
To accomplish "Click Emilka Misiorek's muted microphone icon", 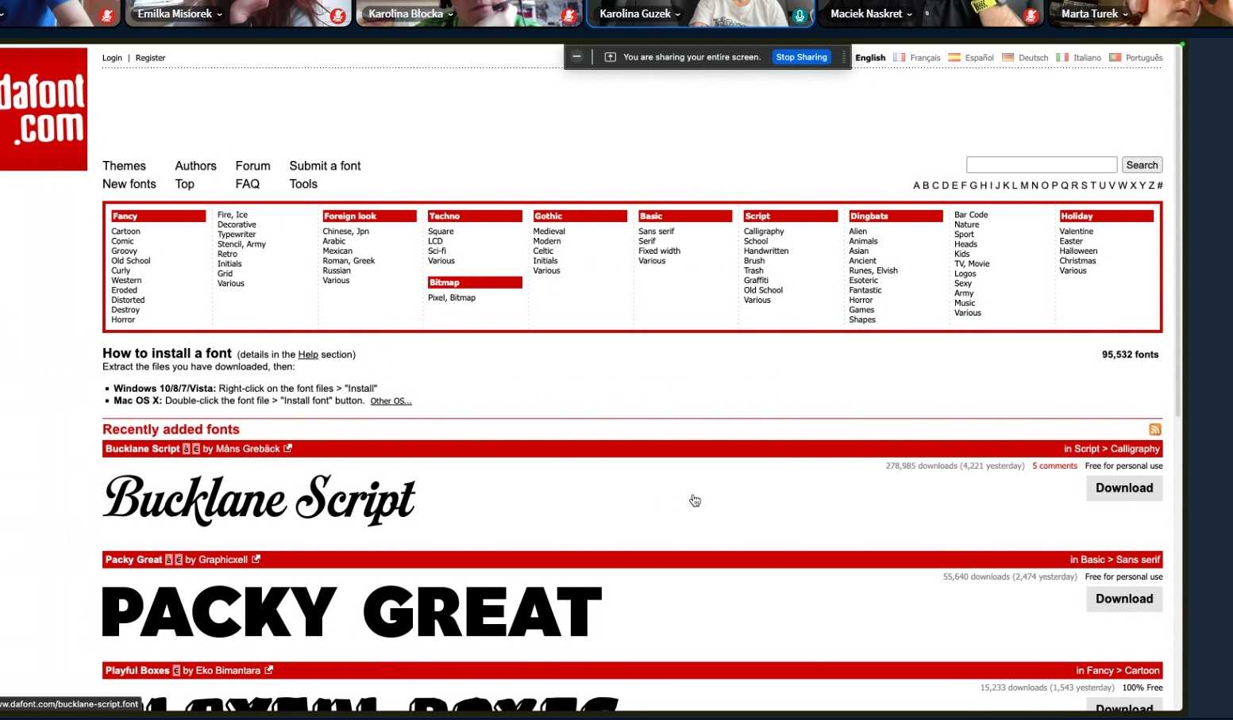I will click(337, 15).
